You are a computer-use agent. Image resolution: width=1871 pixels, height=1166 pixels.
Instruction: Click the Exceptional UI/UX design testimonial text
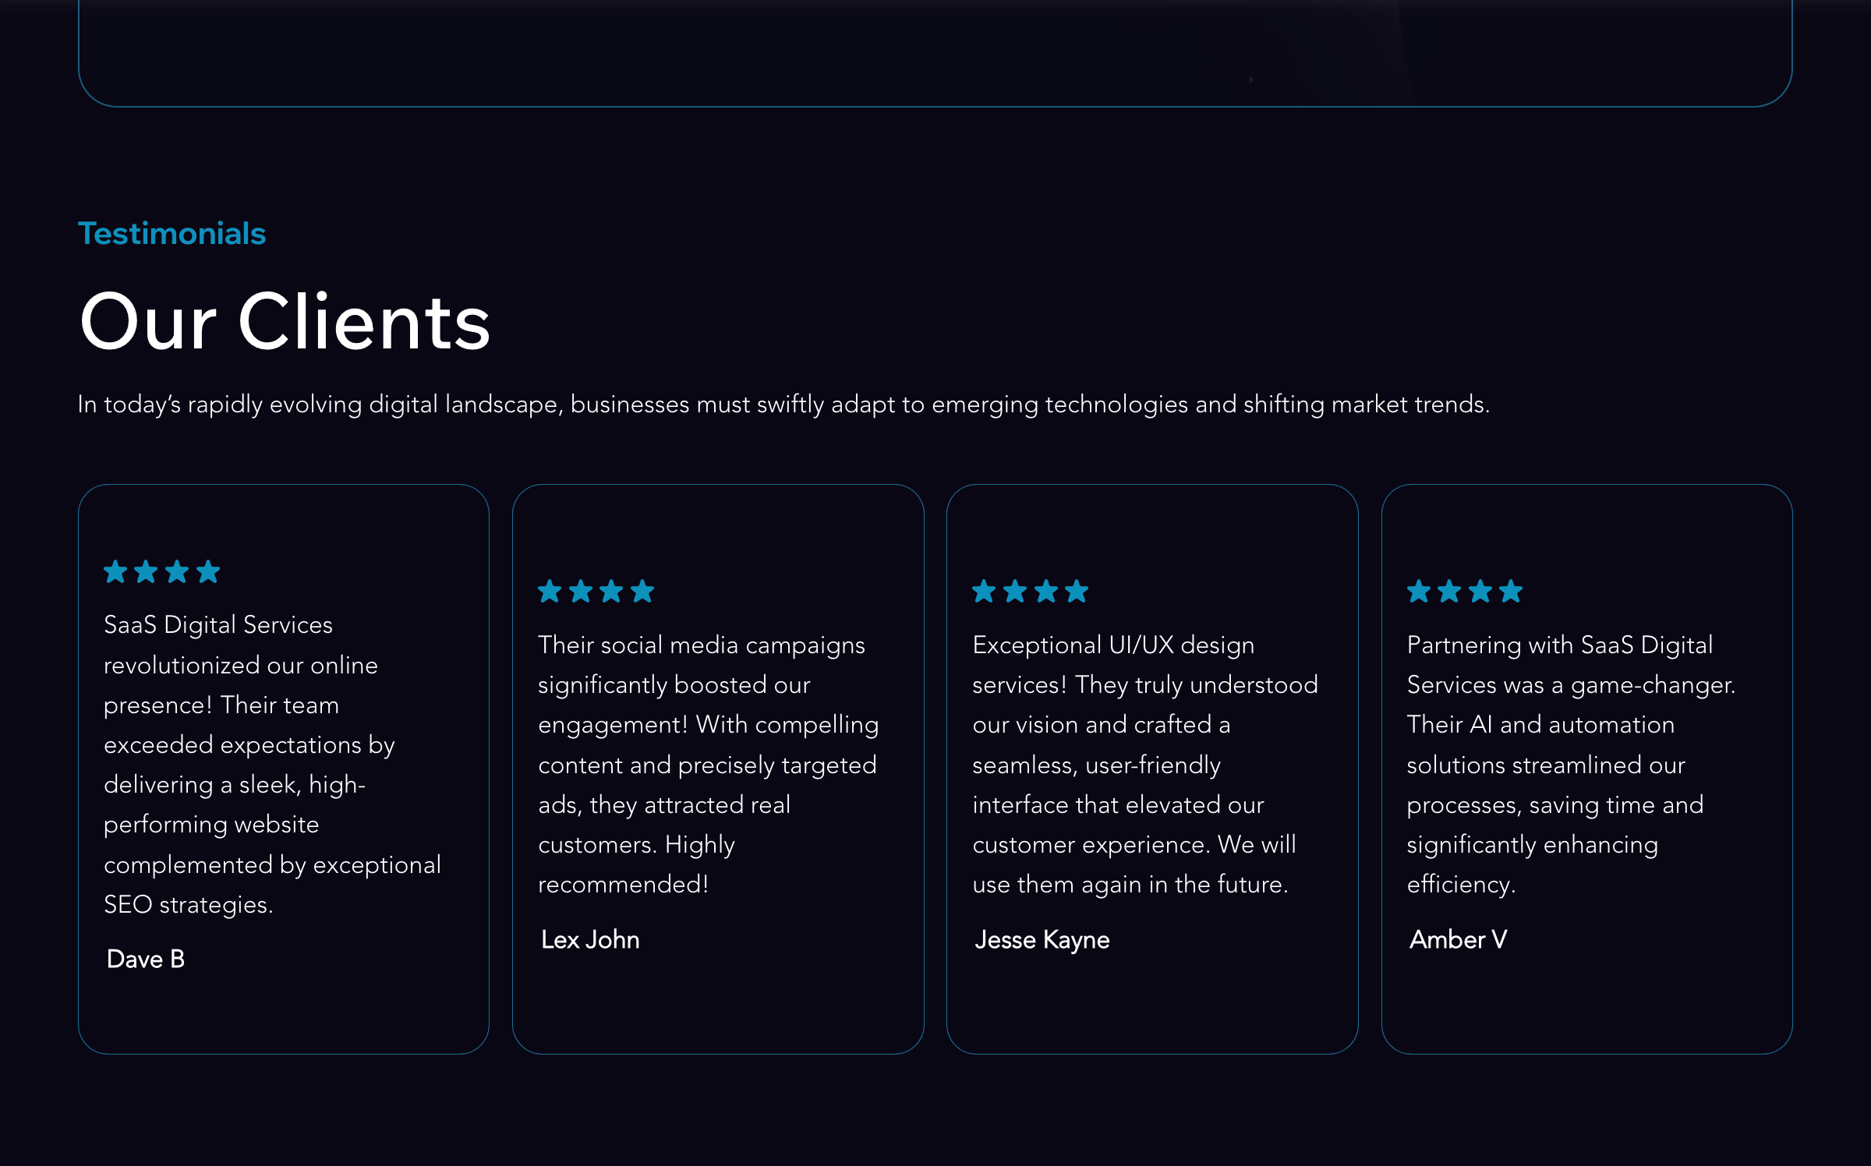click(x=1145, y=765)
